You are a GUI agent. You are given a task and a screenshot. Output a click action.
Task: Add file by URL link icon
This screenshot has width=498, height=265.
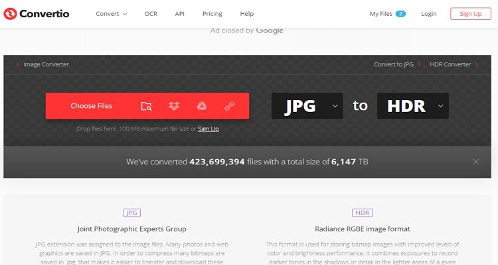(x=229, y=106)
